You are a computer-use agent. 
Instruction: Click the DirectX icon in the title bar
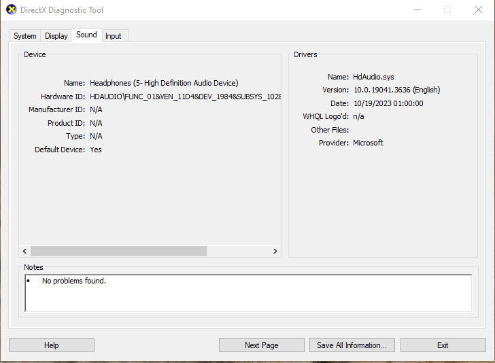[x=11, y=10]
